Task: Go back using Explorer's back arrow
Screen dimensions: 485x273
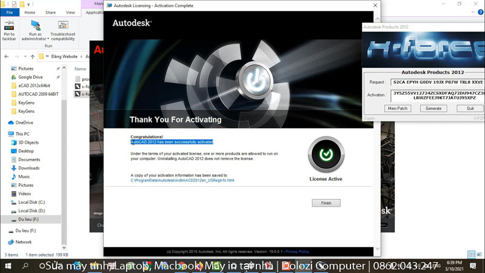Action: [7, 56]
